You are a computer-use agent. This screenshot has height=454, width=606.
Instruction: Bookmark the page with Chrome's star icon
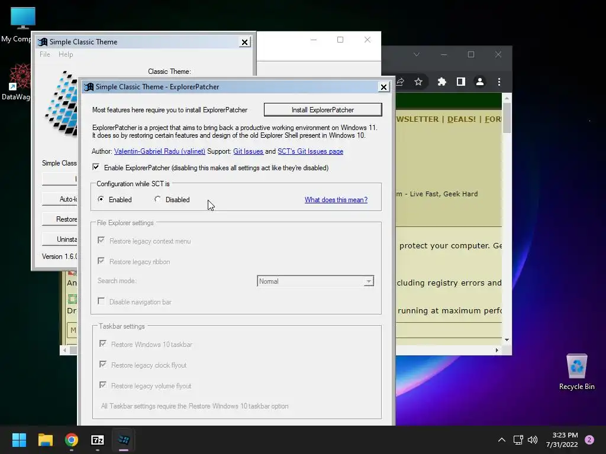[x=418, y=82]
